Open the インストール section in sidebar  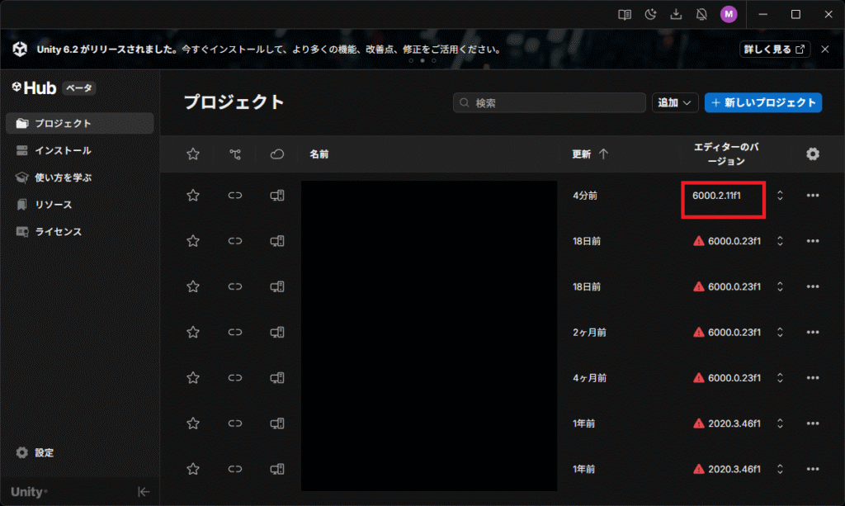(x=63, y=150)
